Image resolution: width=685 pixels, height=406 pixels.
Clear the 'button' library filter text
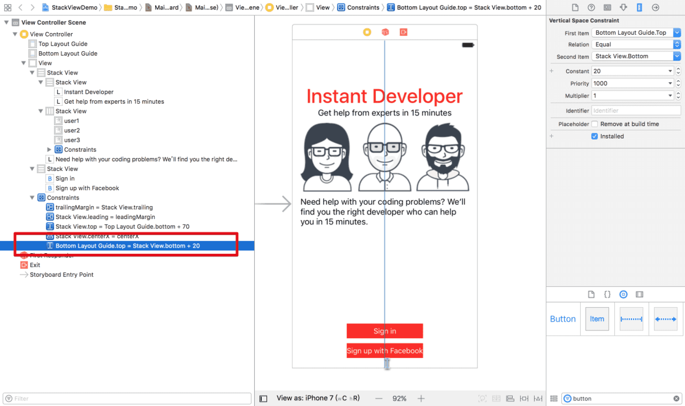click(x=676, y=398)
